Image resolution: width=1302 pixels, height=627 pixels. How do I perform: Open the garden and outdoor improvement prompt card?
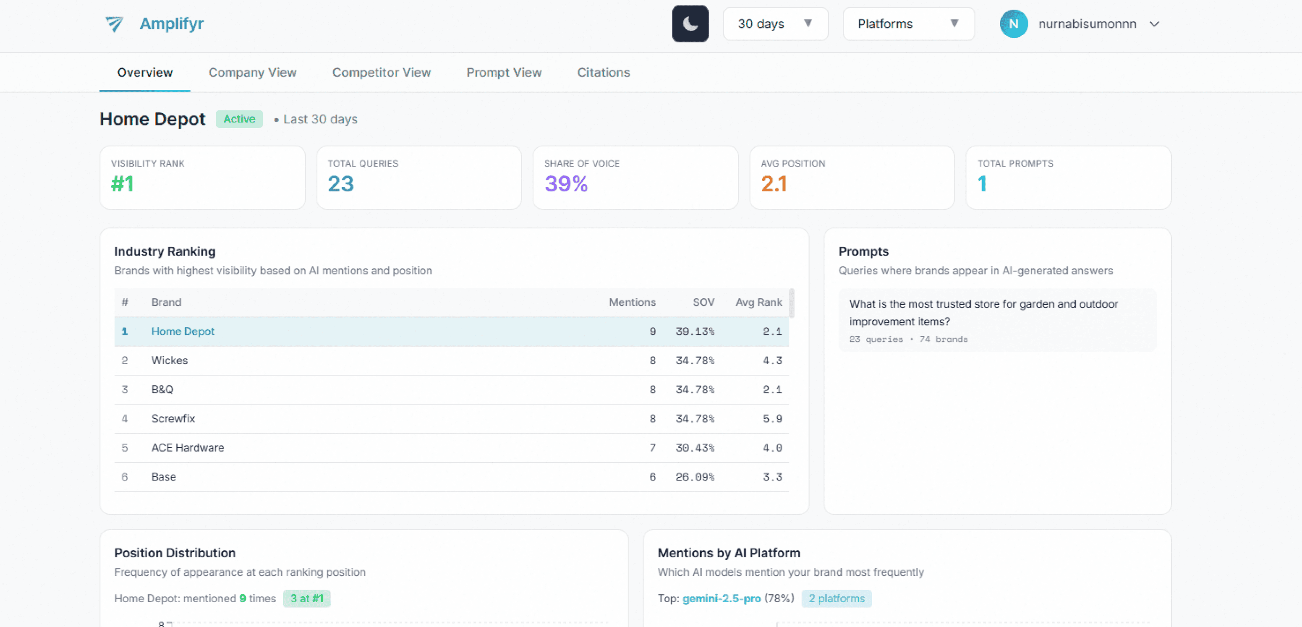pyautogui.click(x=997, y=320)
